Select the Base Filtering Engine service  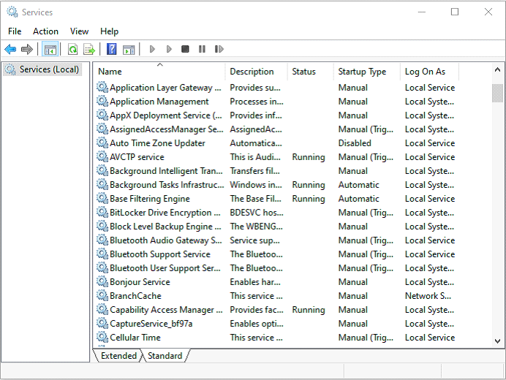coord(149,199)
